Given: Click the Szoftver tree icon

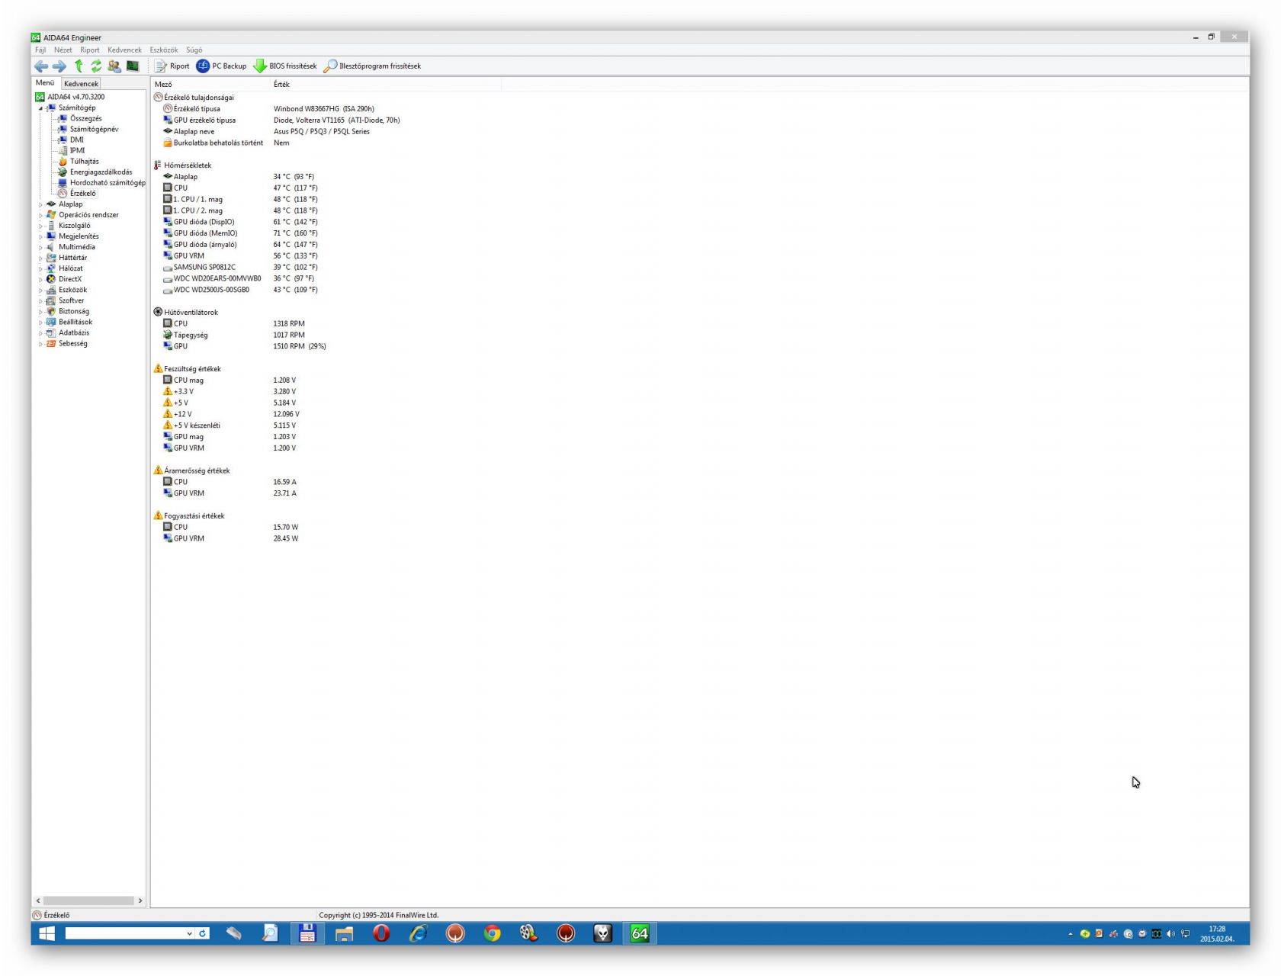Looking at the screenshot, I should pos(51,300).
